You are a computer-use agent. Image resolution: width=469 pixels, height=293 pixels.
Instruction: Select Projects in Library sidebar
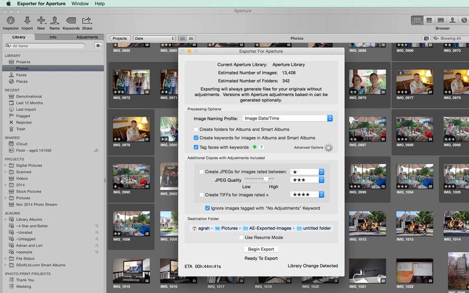coord(23,62)
